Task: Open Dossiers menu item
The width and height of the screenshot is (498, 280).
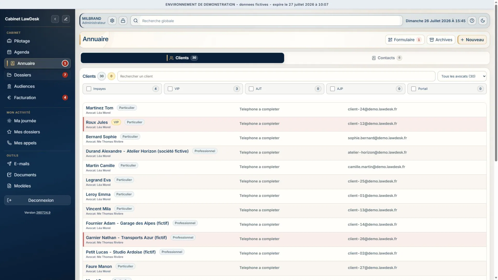Action: tap(37, 75)
